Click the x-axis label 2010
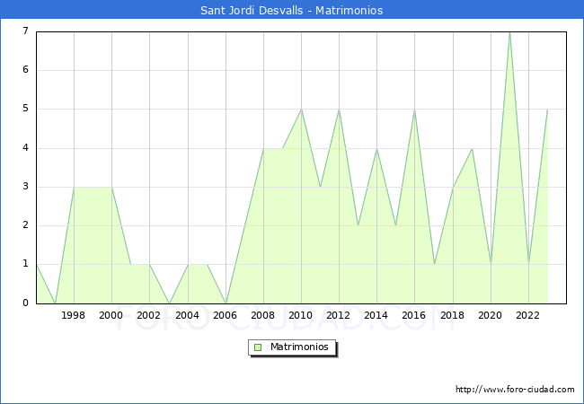 [300, 315]
